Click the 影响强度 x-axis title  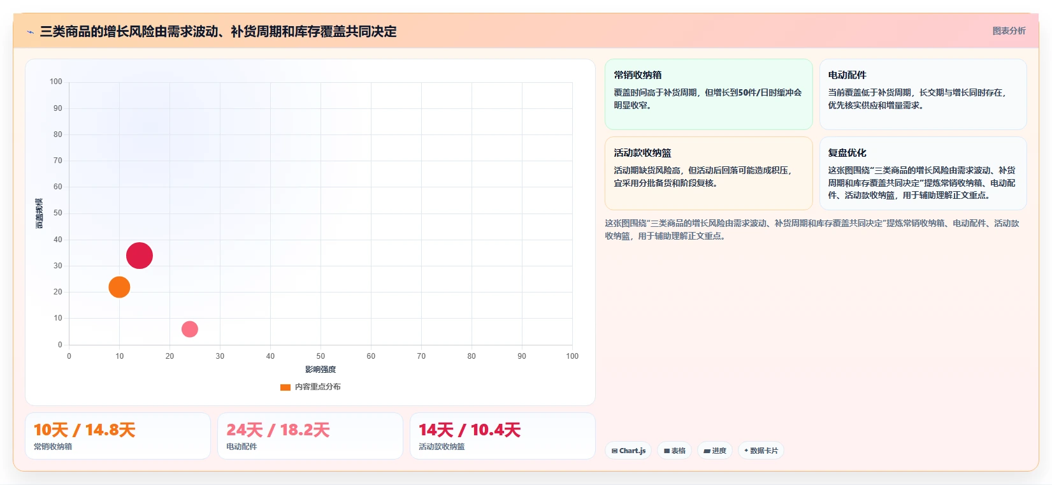(x=321, y=370)
